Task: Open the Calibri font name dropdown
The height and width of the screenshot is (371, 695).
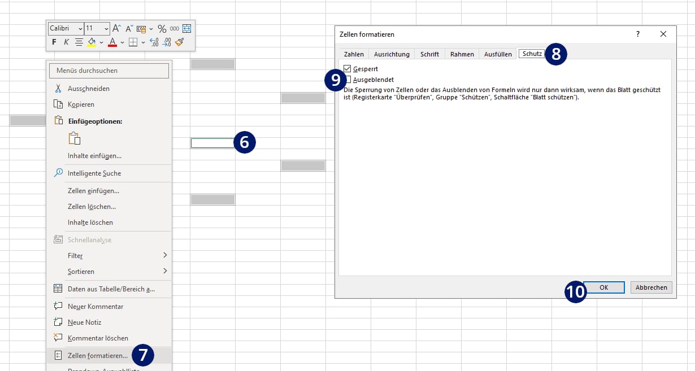Action: click(x=80, y=28)
